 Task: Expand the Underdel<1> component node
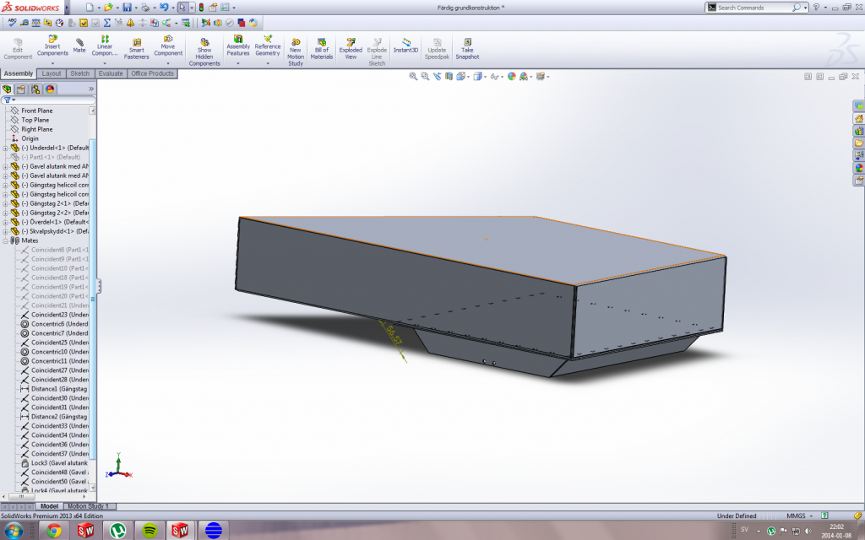pos(5,148)
